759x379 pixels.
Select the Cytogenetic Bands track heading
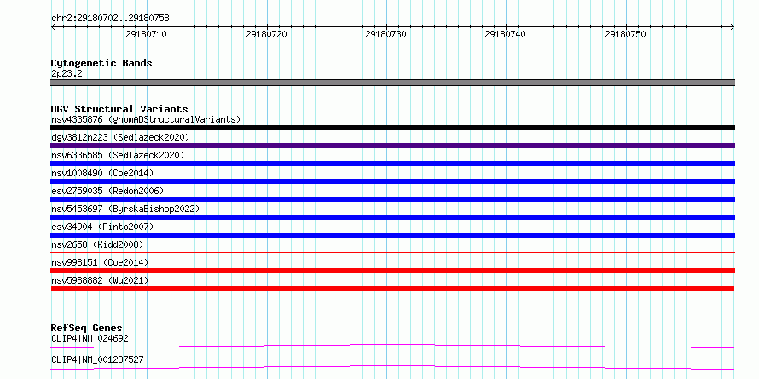(101, 63)
